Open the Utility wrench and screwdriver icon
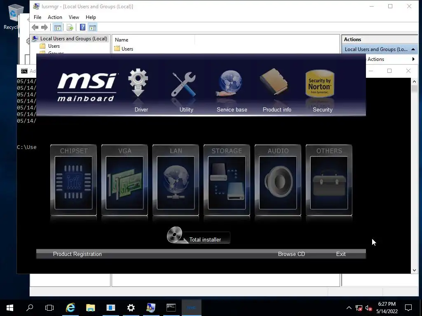 (184, 84)
